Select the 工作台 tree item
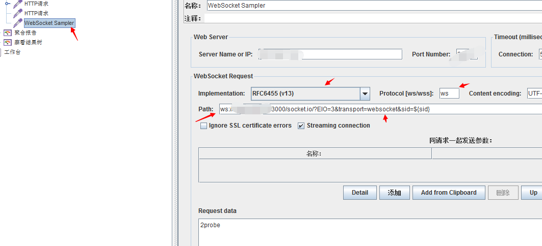The image size is (542, 246). coord(12,52)
